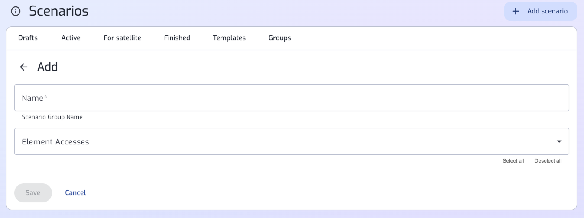The height and width of the screenshot is (218, 584).
Task: Click the disabled Save button
Action: [x=33, y=193]
